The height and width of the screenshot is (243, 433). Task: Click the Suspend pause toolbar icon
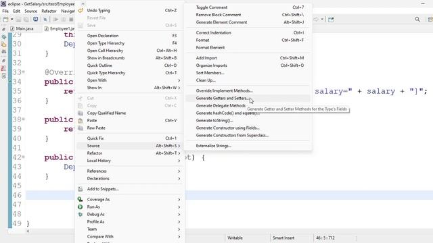pos(64,20)
